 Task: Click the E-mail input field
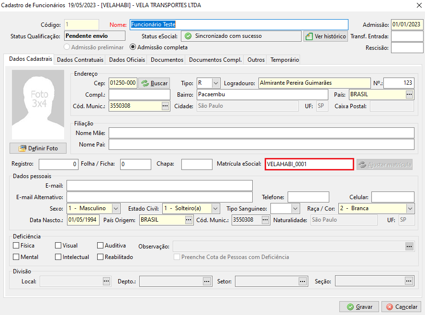pyautogui.click(x=160, y=186)
